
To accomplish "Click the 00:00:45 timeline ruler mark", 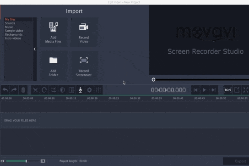I will (x=200, y=98).
